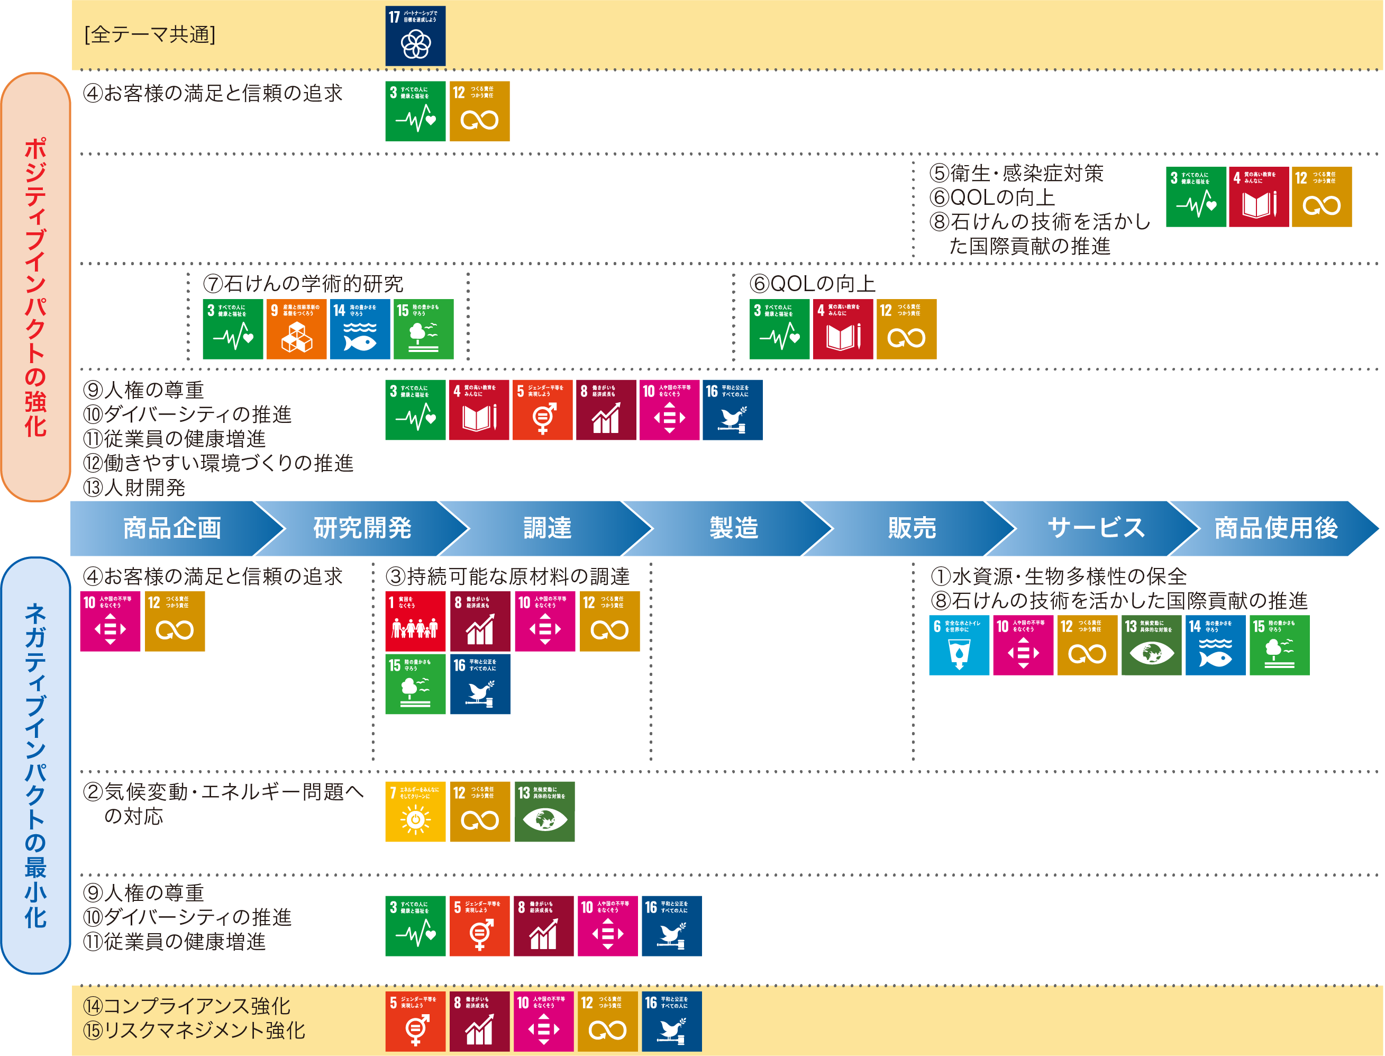Viewport: 1385px width, 1056px height.
Task: Click the ポジティブインパクトの強化 side label
Action: [36, 287]
